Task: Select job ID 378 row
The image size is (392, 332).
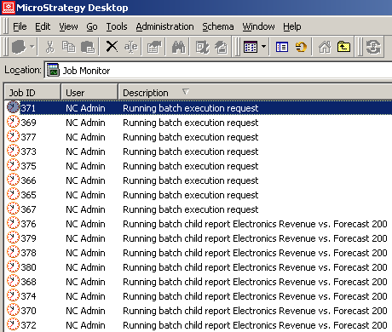Action: (199, 253)
